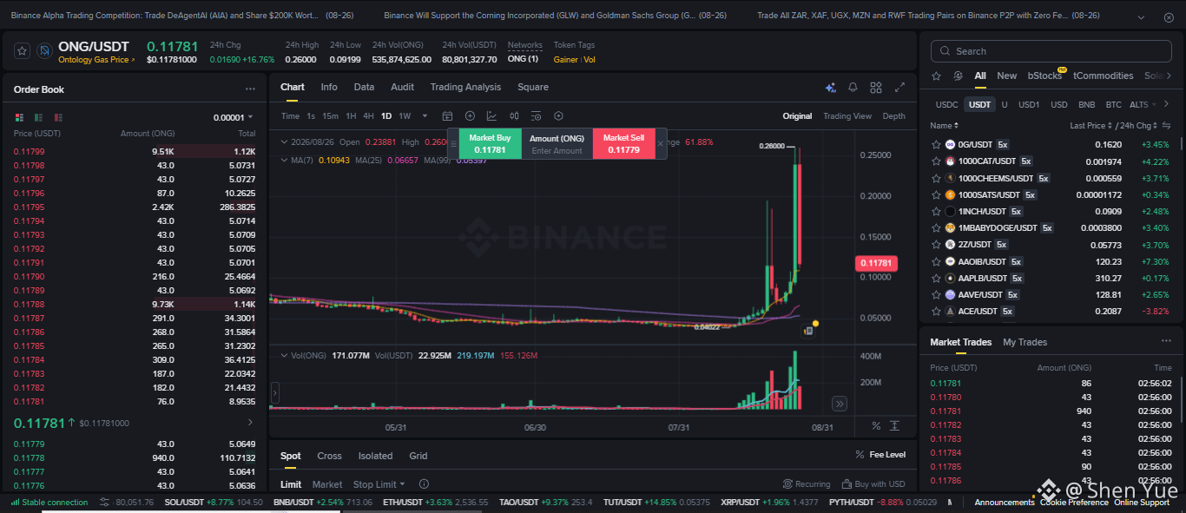This screenshot has height=513, width=1186.
Task: Favorite AAVE/USDT with its star
Action: coord(936,295)
